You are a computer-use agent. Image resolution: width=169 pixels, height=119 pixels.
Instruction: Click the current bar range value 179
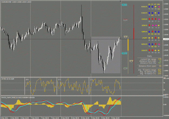(160, 59)
